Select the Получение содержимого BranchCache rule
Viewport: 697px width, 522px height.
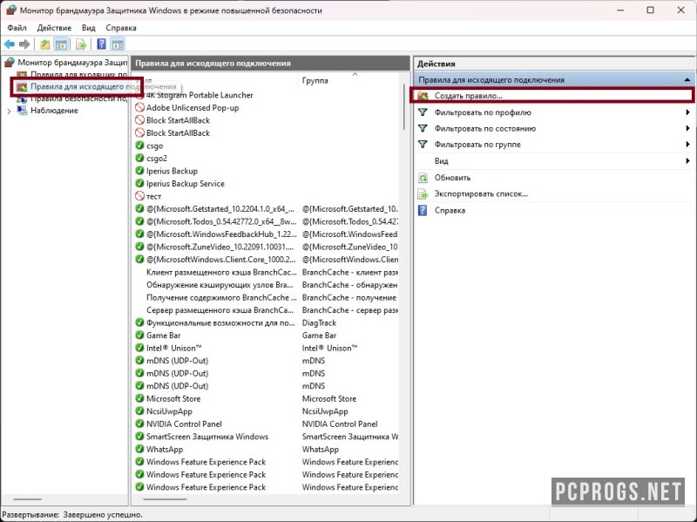(221, 297)
